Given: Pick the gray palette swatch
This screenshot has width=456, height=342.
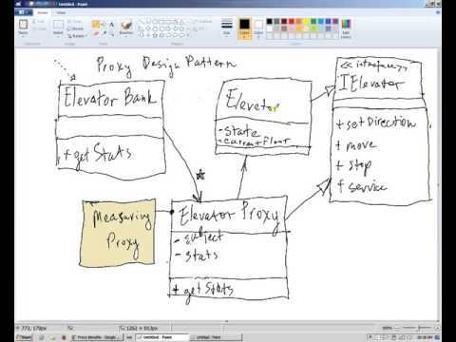Looking at the screenshot, I should tap(276, 22).
